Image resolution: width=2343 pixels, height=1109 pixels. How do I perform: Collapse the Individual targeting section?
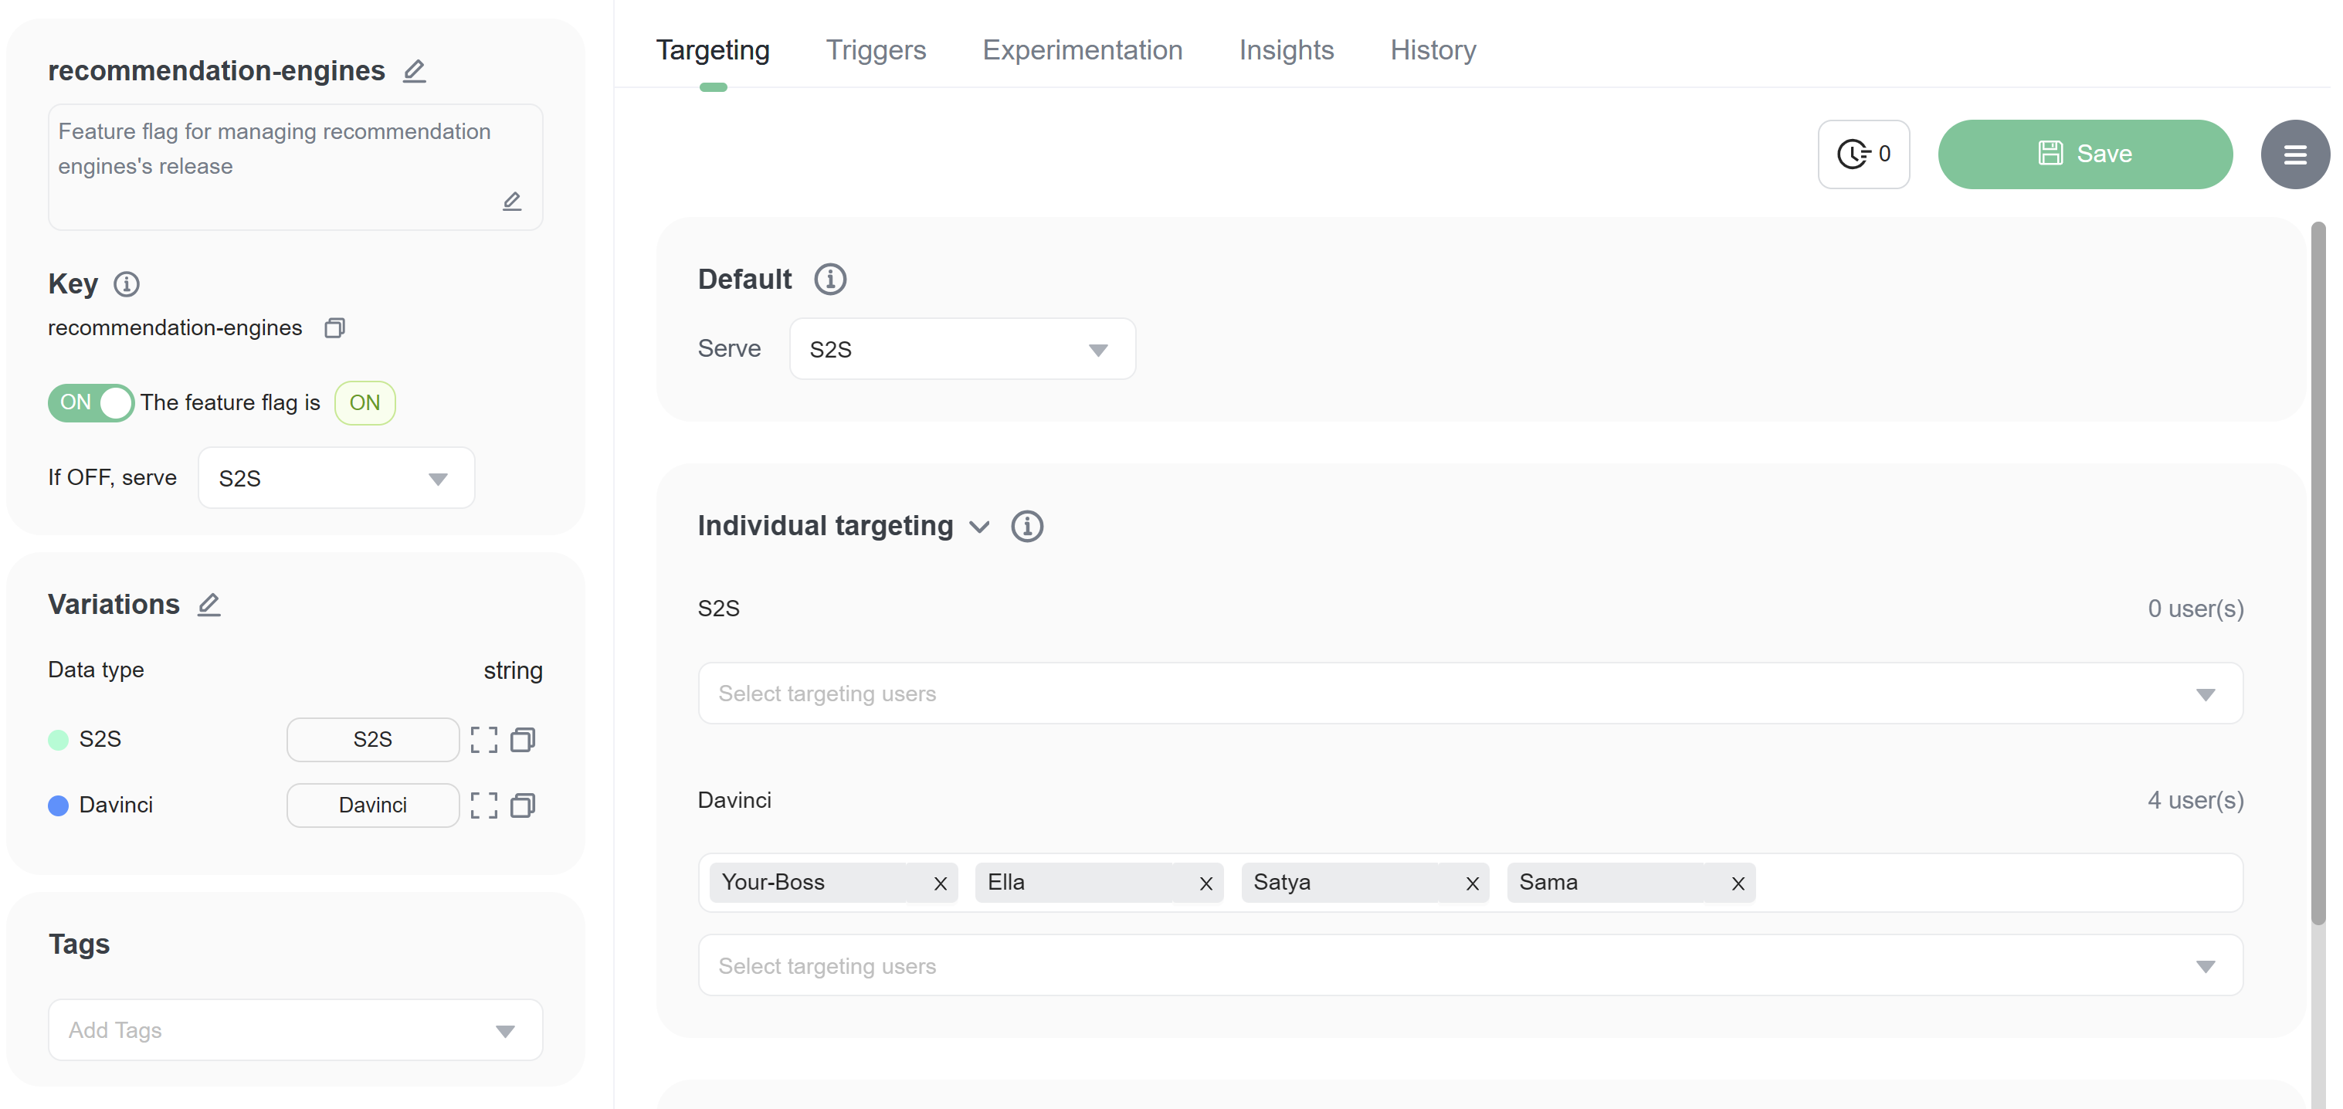979,527
